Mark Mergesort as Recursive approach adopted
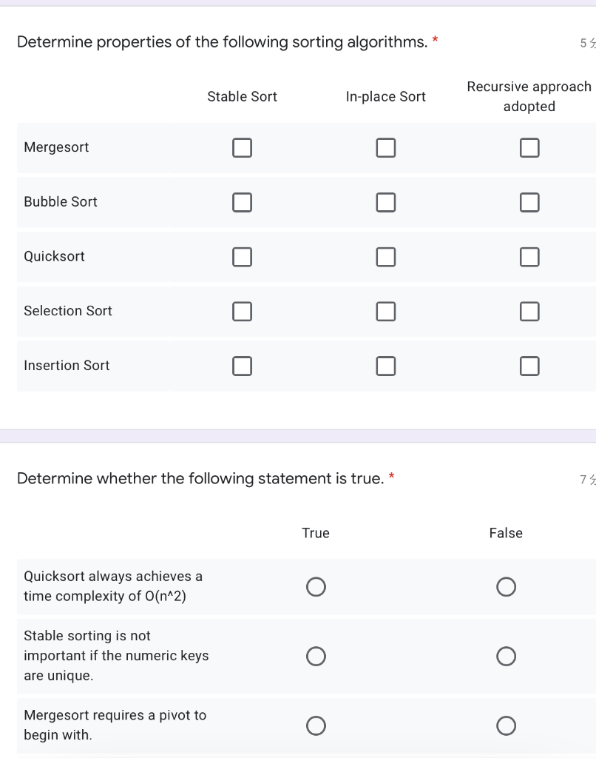Image resolution: width=596 pixels, height=758 pixels. [529, 148]
